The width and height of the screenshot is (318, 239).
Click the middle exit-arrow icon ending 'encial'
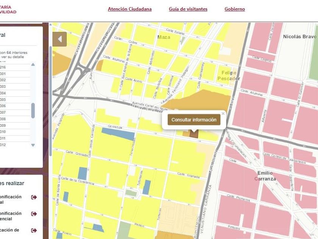[34, 214]
